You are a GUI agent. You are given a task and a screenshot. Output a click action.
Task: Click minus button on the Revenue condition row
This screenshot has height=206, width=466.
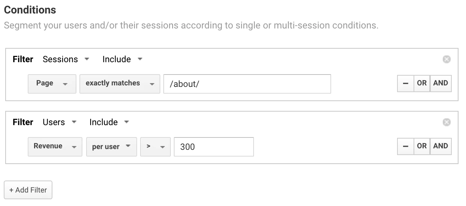pyautogui.click(x=405, y=146)
